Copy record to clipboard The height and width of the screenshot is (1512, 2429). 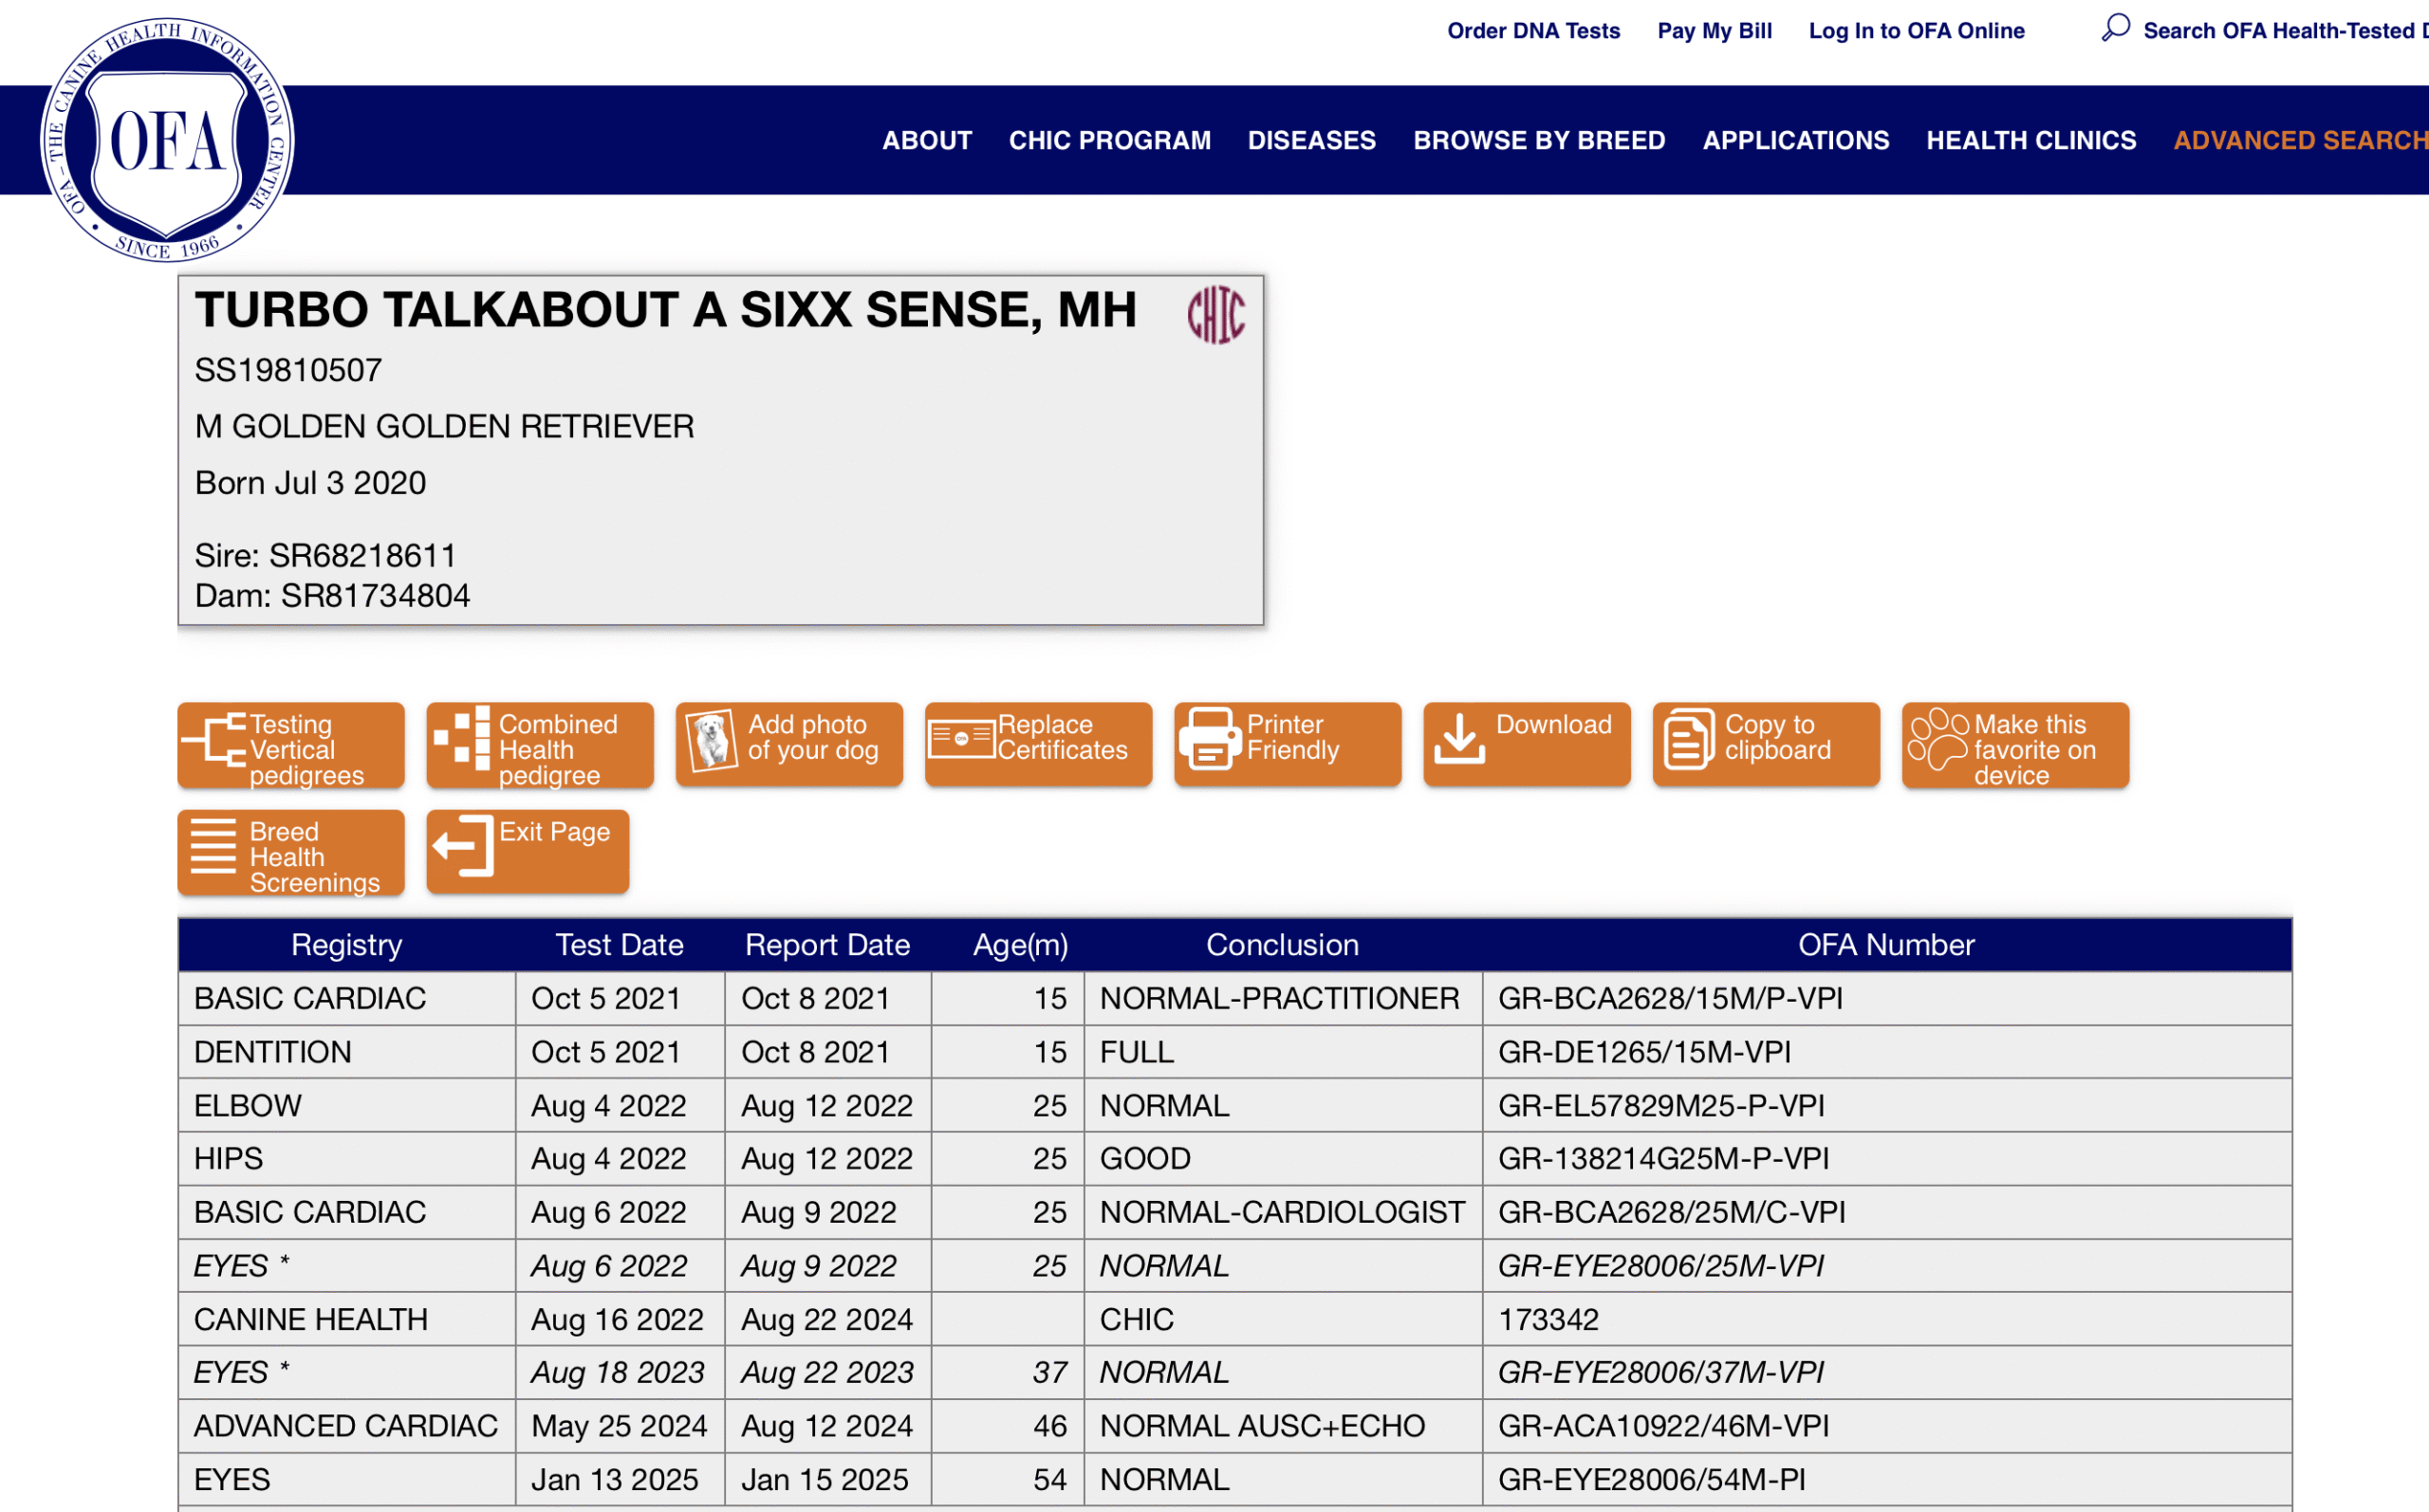[1765, 746]
